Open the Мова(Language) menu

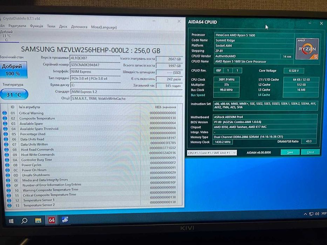coord(104,27)
